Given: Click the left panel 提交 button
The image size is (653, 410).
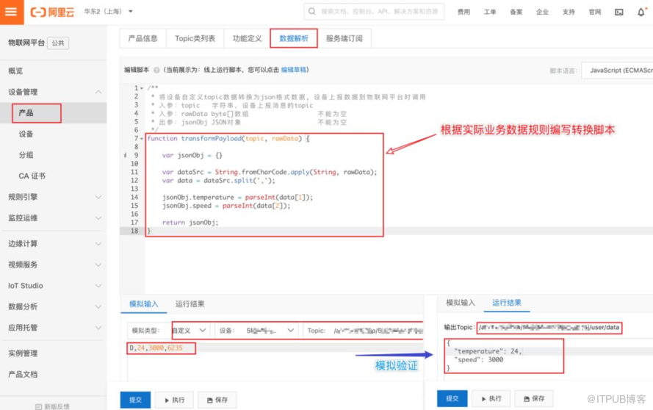Looking at the screenshot, I should coord(135,400).
